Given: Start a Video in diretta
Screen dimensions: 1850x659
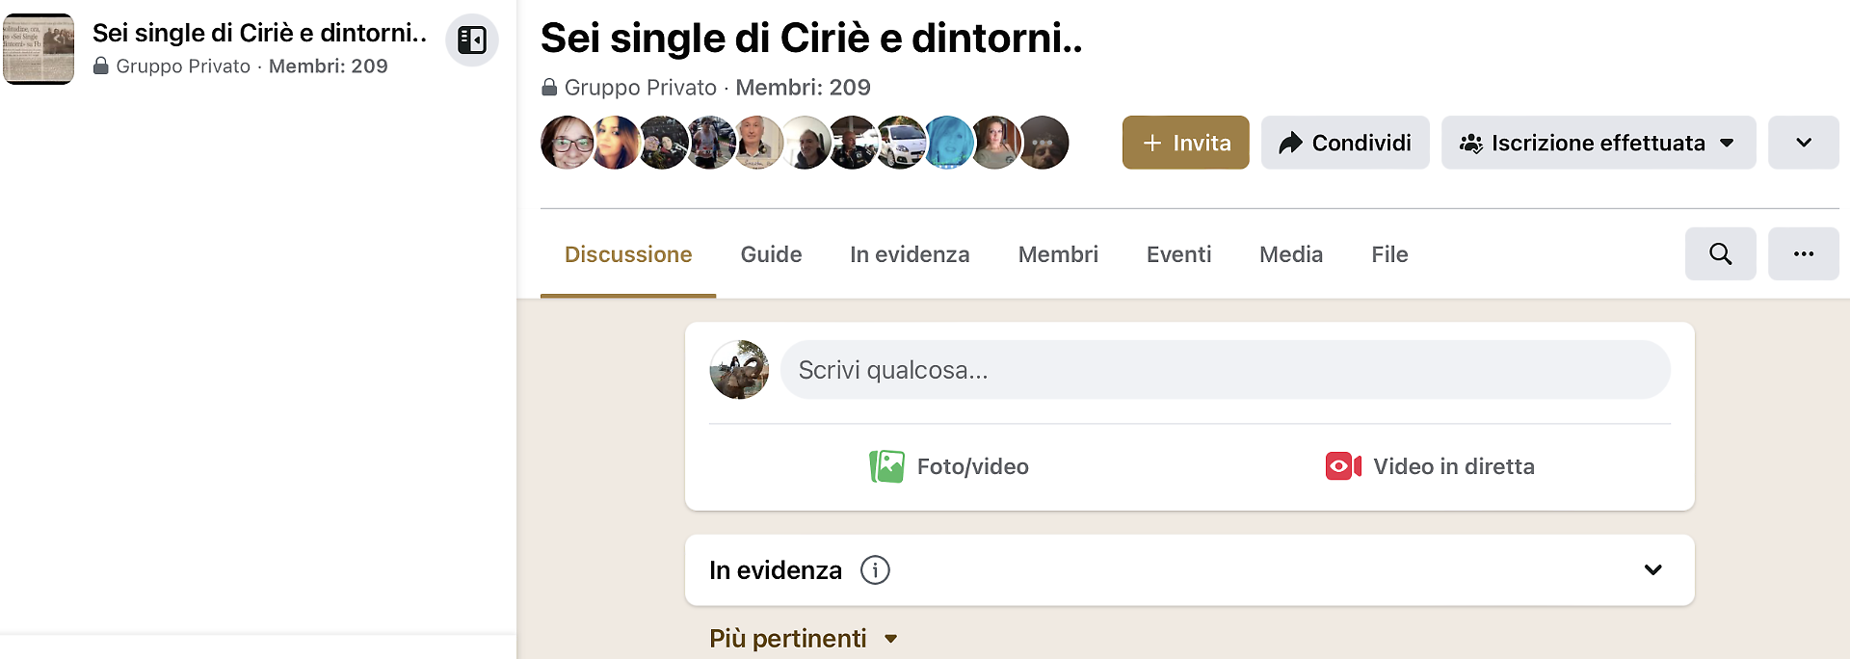Looking at the screenshot, I should click(x=1430, y=466).
